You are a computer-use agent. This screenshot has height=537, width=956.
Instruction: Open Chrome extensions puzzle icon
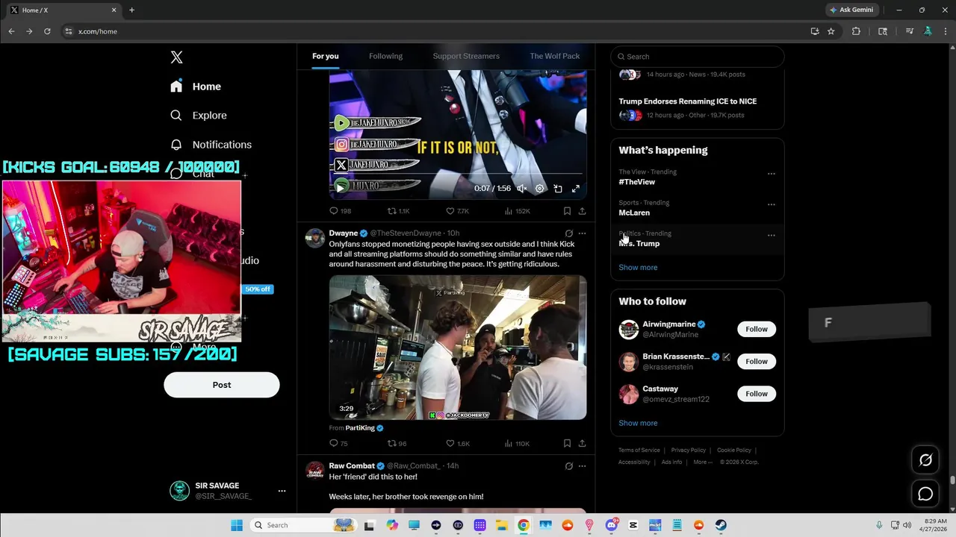point(856,31)
